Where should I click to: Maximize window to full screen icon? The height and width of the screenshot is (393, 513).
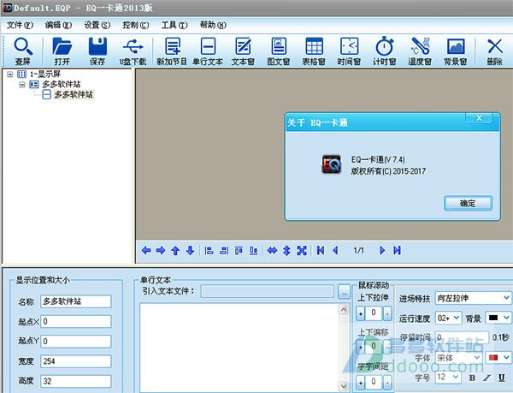coord(302,251)
